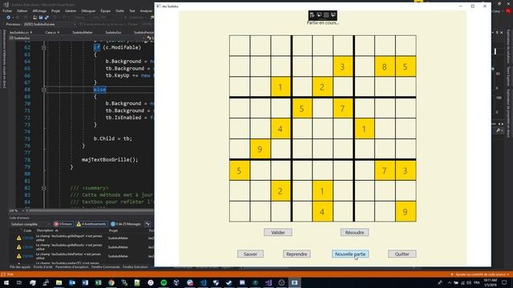This screenshot has height=288, width=513.
Task: Start a new game with Nouvelle partie
Action: pyautogui.click(x=350, y=254)
